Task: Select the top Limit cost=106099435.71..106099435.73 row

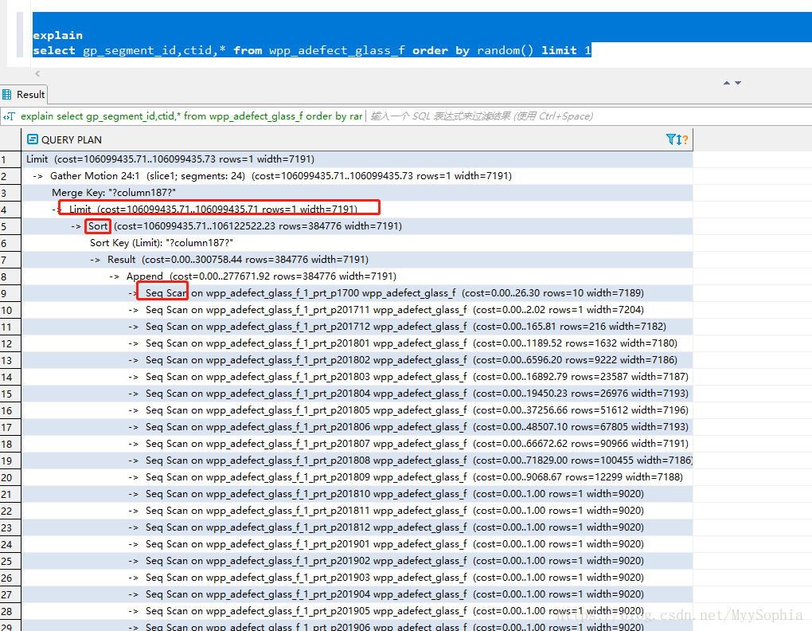Action: point(357,159)
